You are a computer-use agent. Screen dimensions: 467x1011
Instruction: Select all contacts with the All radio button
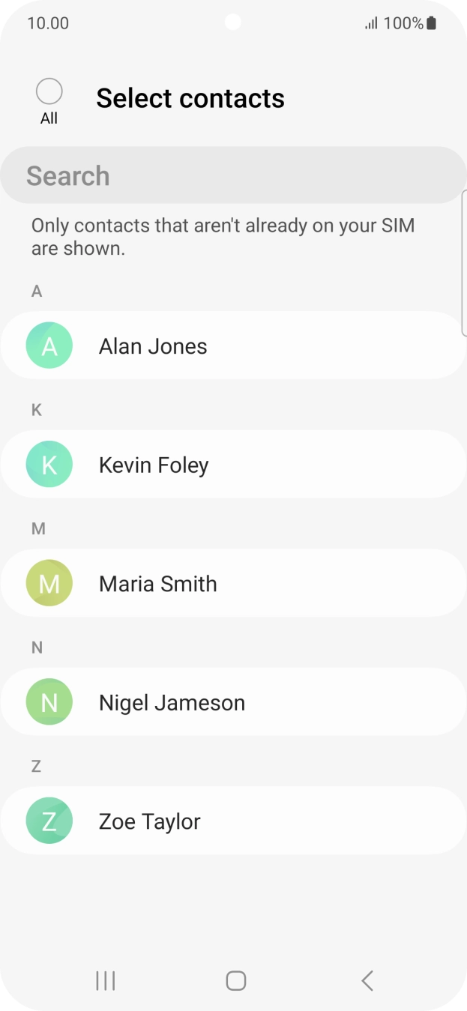[x=49, y=91]
